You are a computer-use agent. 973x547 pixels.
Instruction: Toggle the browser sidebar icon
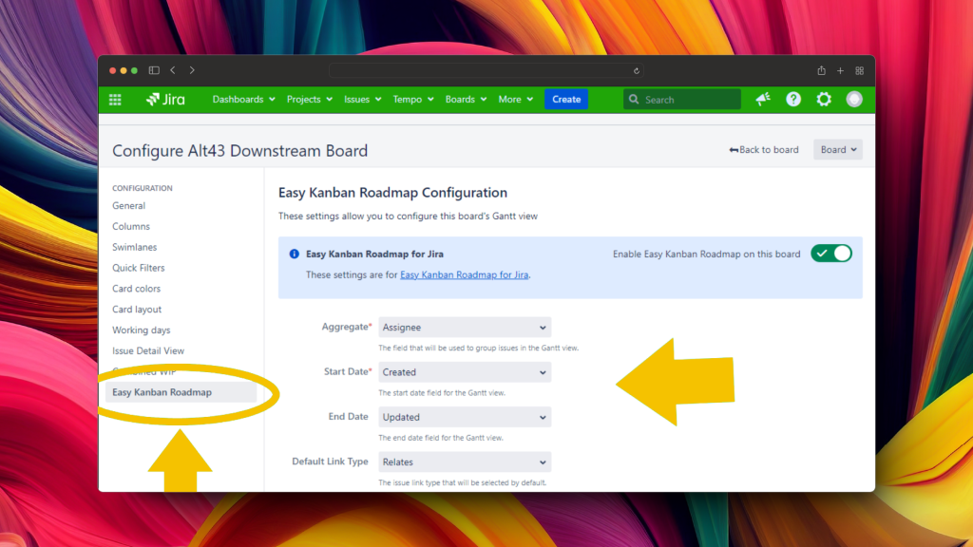point(154,70)
